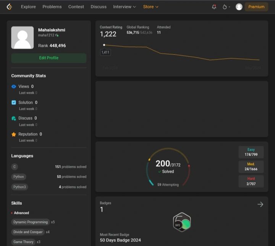Open the Contest page

click(x=76, y=7)
